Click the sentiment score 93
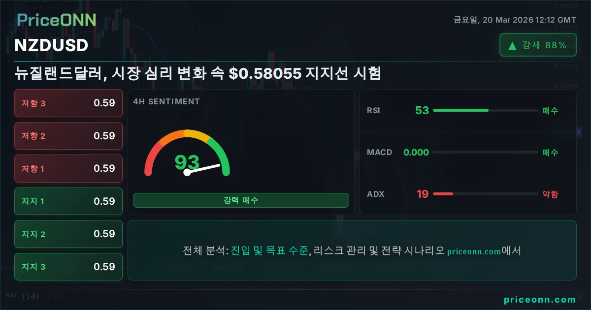Image resolution: width=591 pixels, height=310 pixels. (187, 161)
